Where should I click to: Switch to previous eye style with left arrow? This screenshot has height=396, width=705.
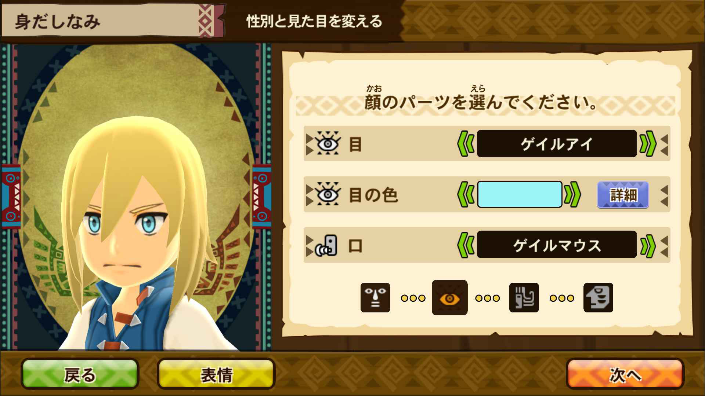pyautogui.click(x=466, y=144)
